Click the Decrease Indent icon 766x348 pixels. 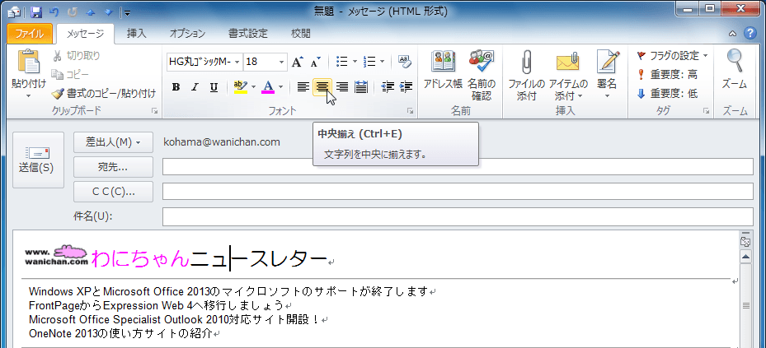(x=388, y=87)
